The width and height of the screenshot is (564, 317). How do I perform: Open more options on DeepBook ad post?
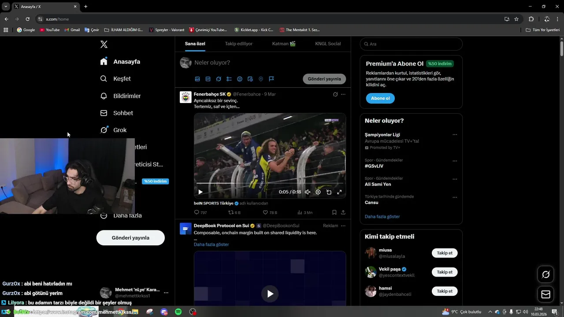tap(343, 226)
